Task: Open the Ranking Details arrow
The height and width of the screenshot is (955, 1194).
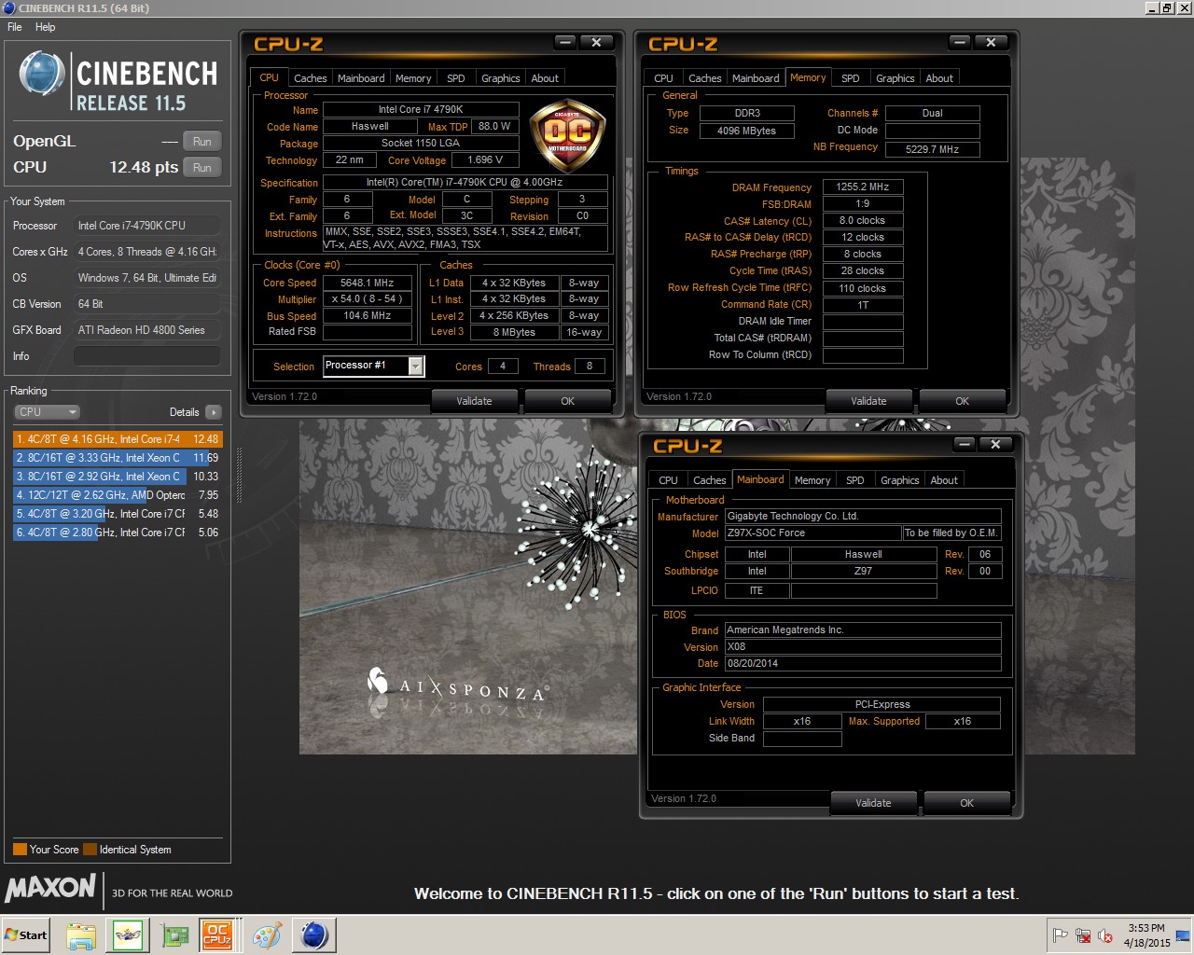Action: click(x=214, y=412)
